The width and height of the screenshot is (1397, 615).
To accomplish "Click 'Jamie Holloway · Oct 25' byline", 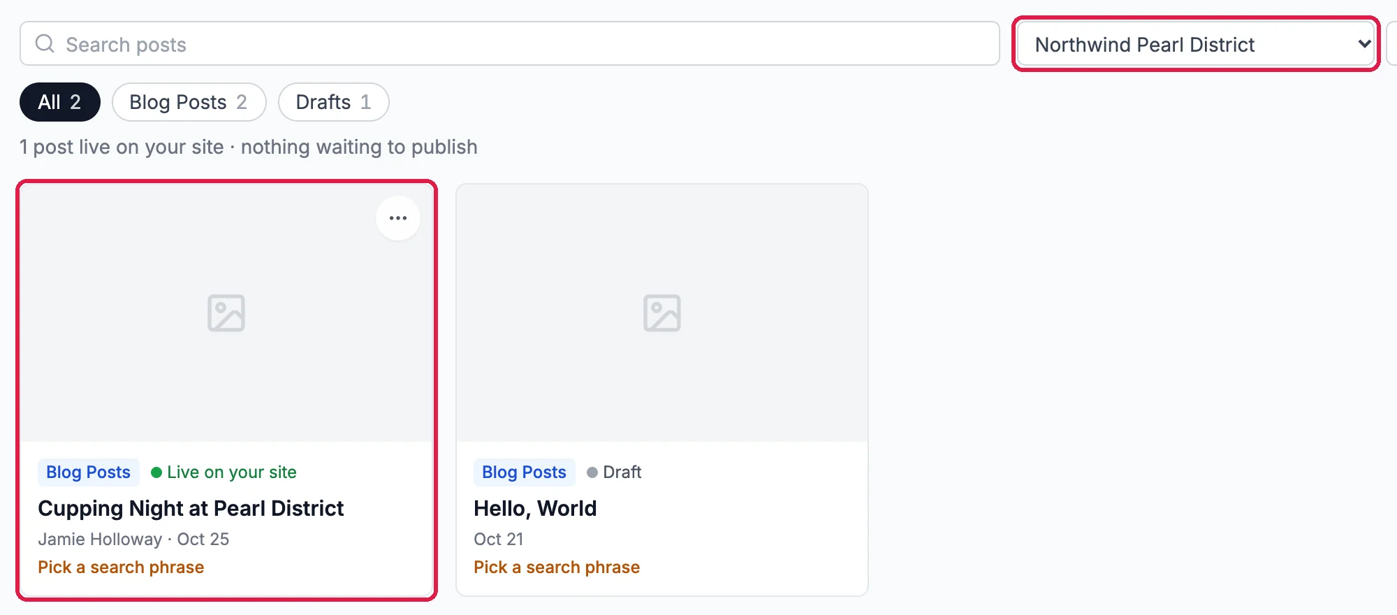I will [133, 539].
